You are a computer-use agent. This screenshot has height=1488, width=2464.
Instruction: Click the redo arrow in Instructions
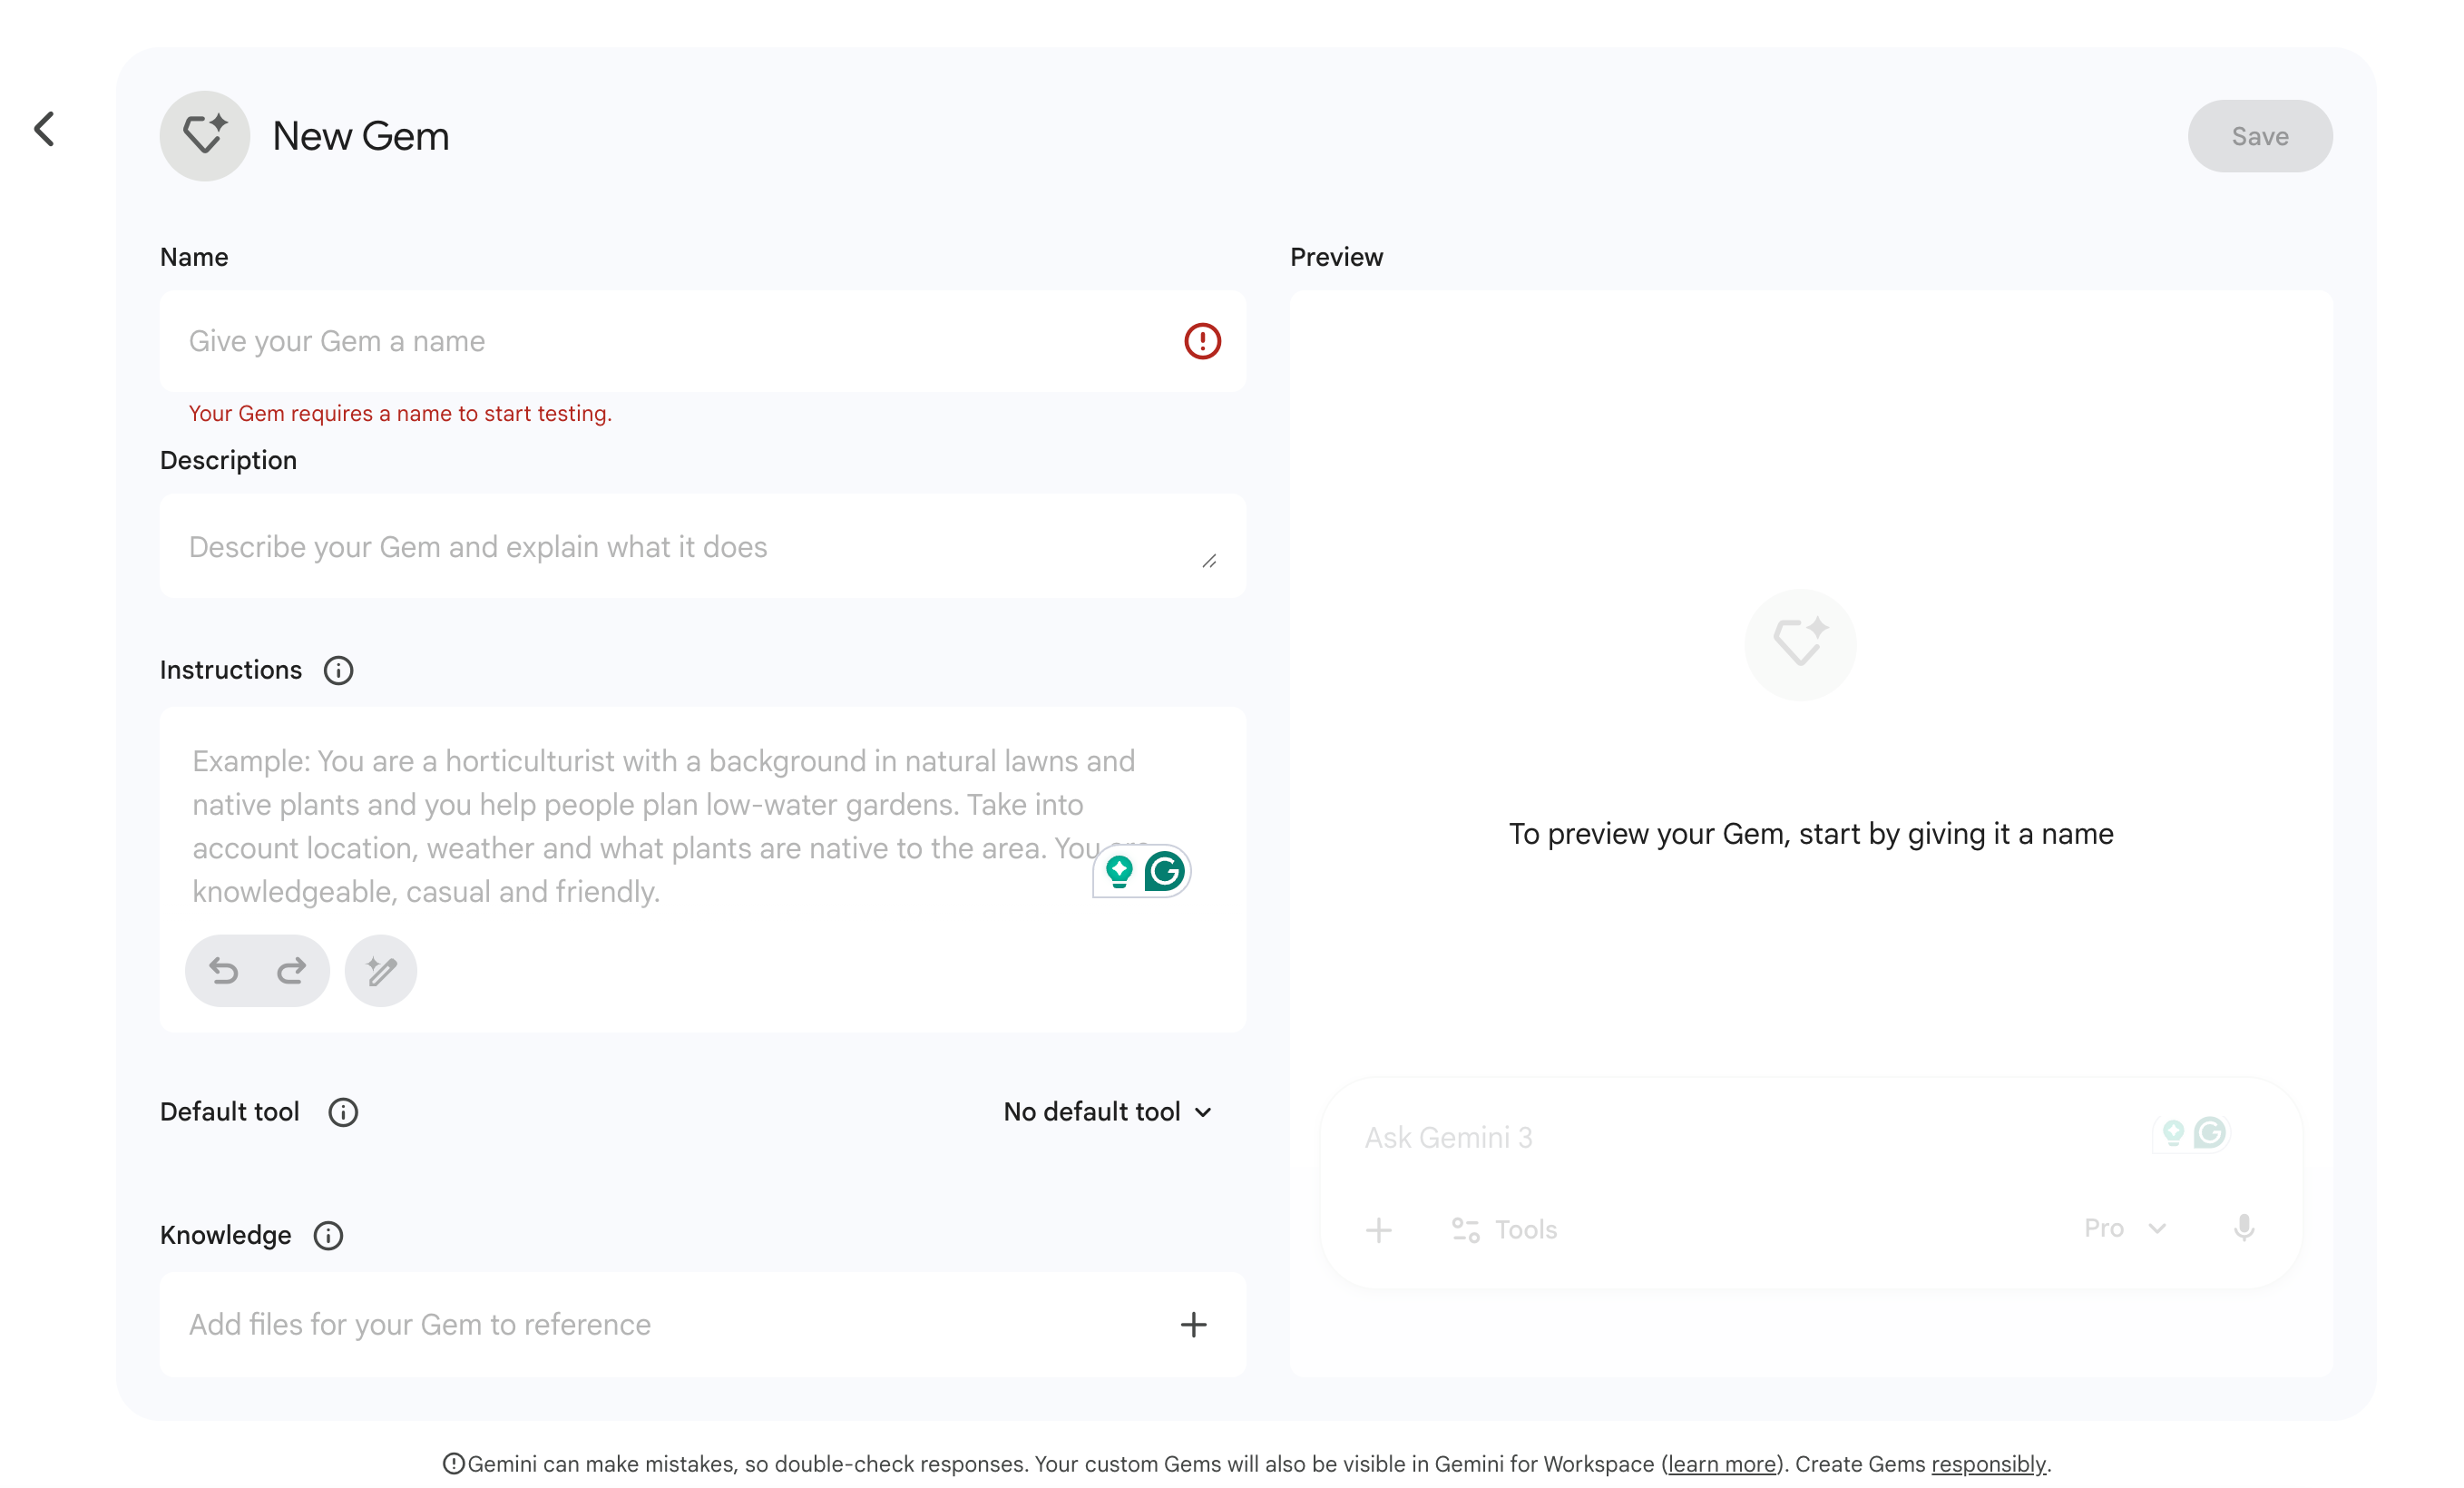(291, 971)
